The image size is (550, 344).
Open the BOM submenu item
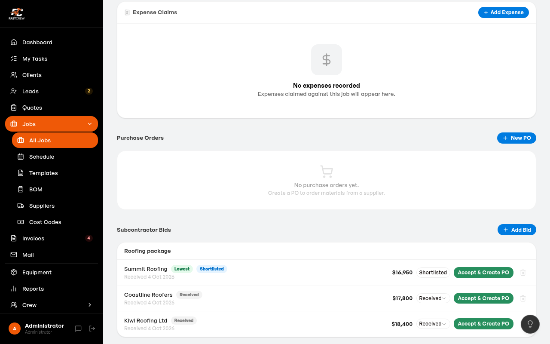(55, 189)
